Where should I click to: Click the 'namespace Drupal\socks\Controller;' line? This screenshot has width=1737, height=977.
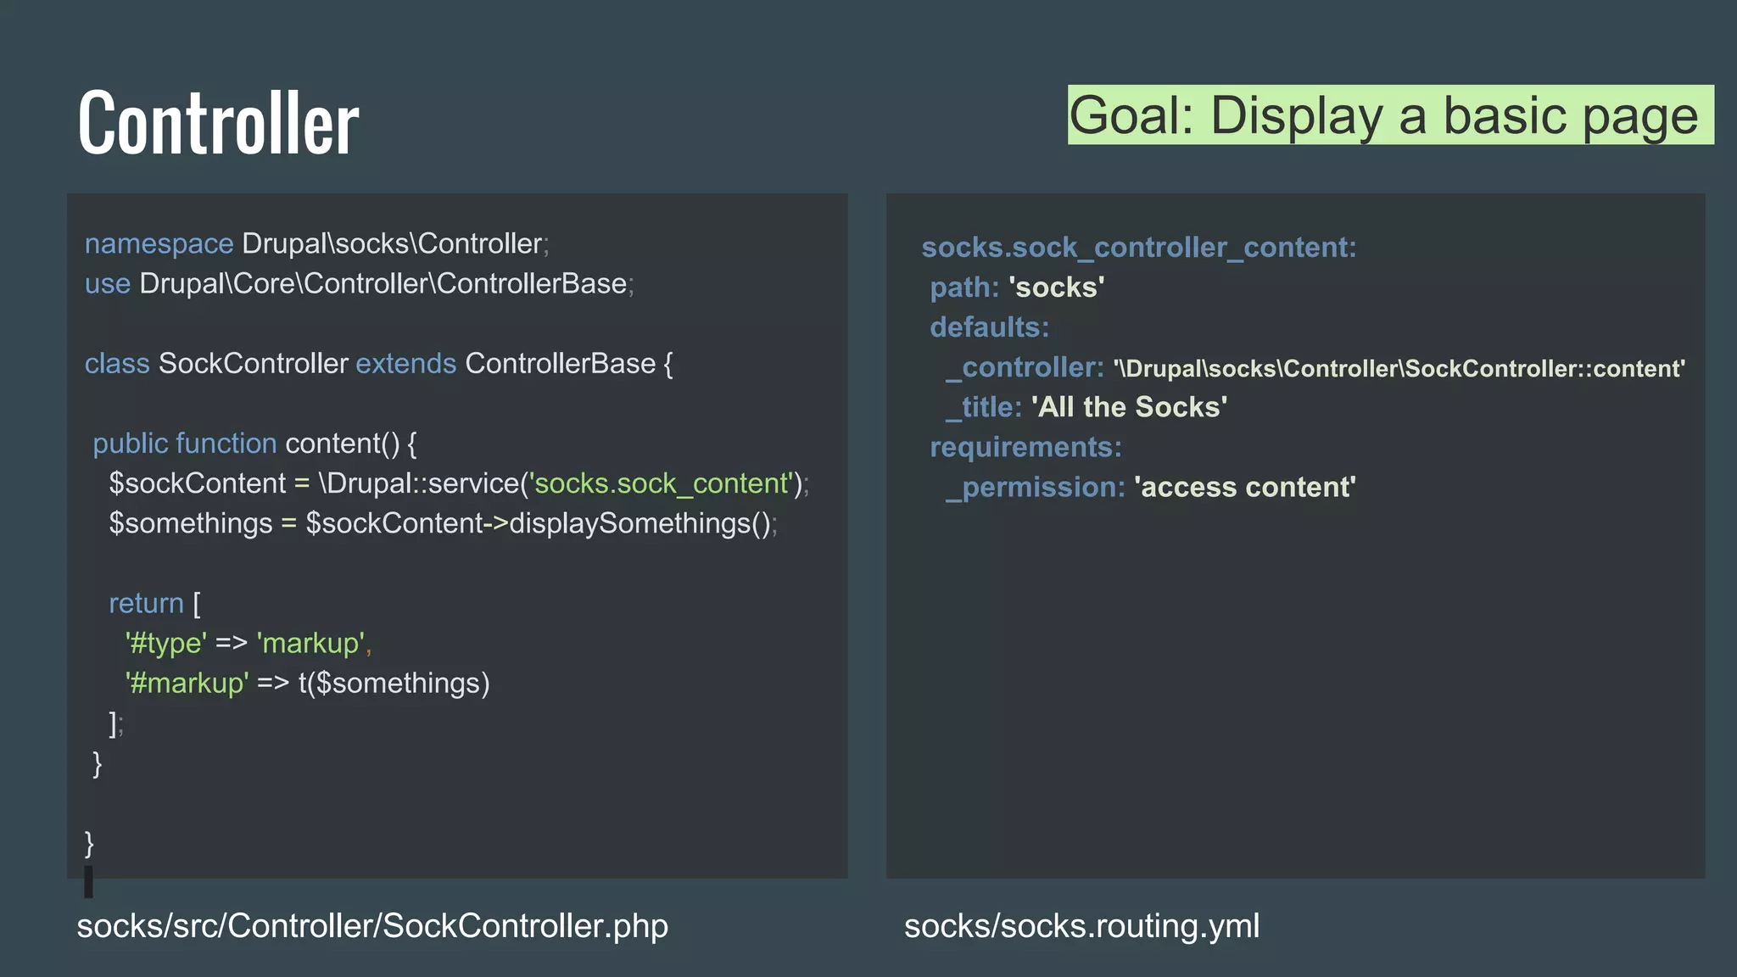[x=317, y=243]
